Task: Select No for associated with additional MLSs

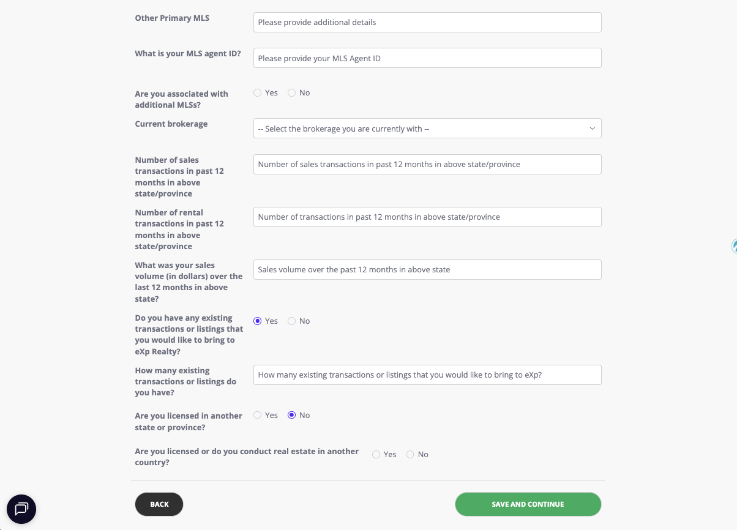Action: [292, 93]
